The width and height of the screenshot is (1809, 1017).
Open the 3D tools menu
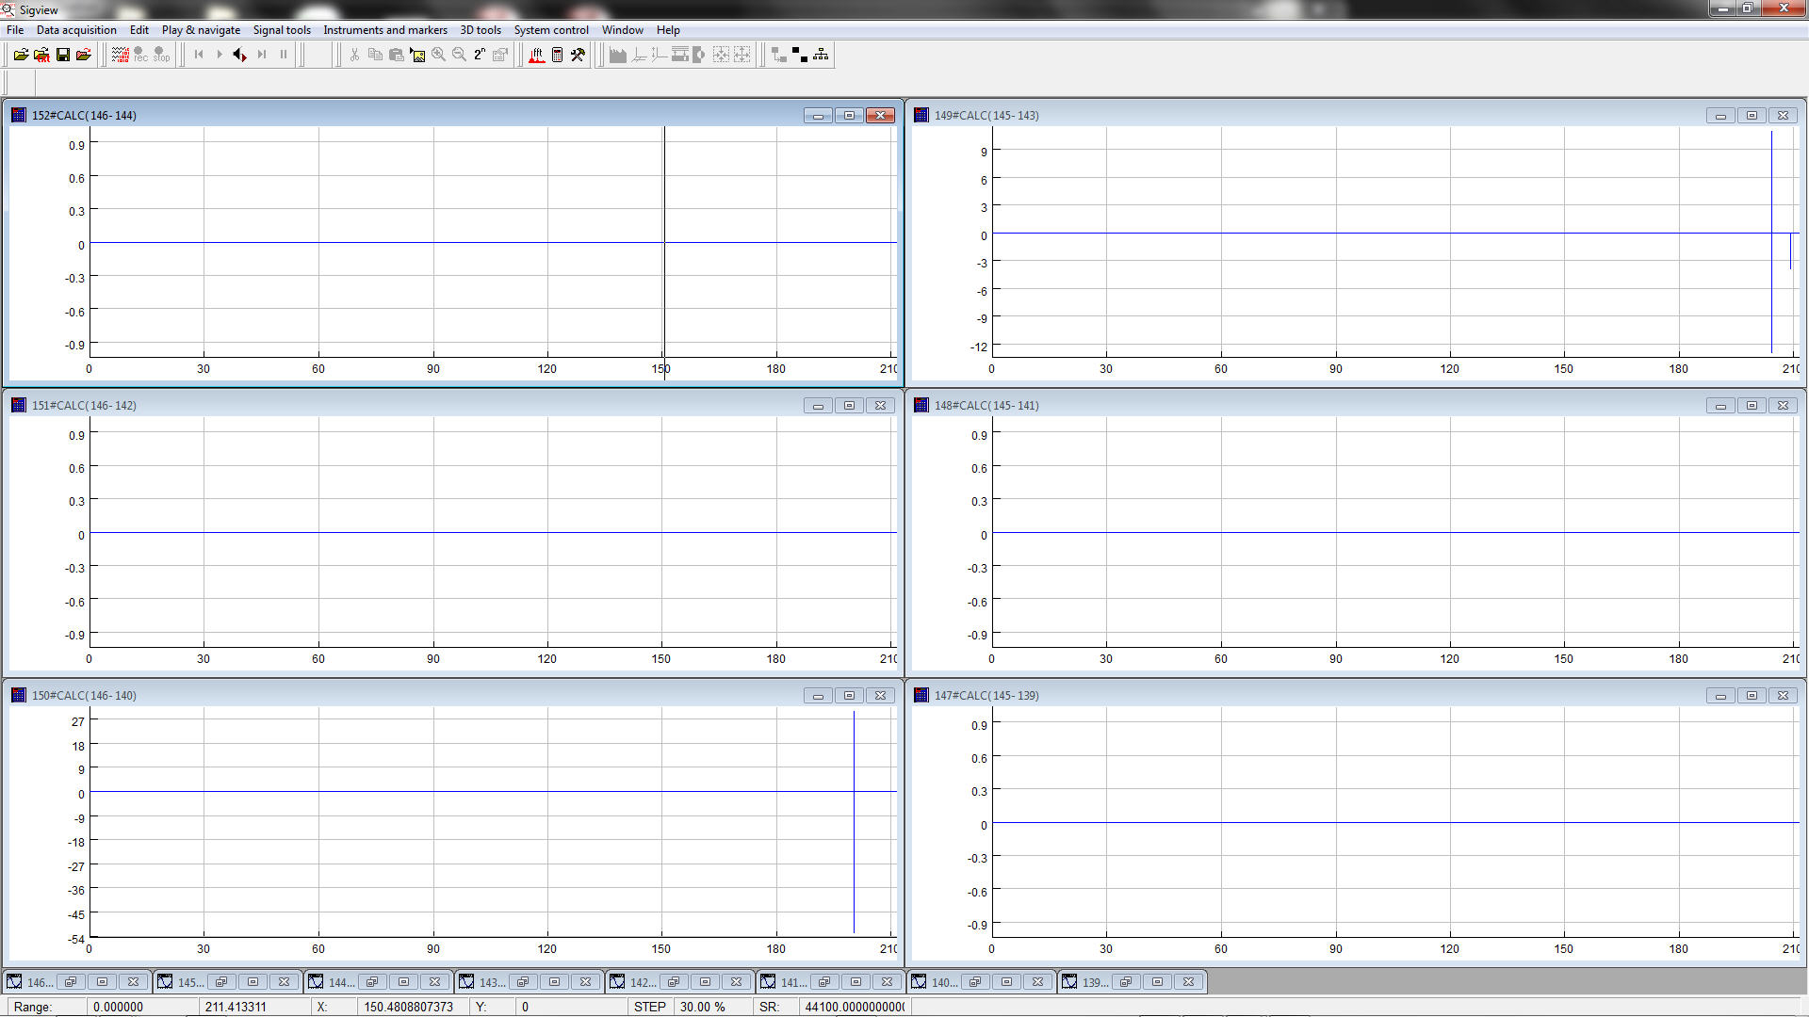pyautogui.click(x=481, y=30)
